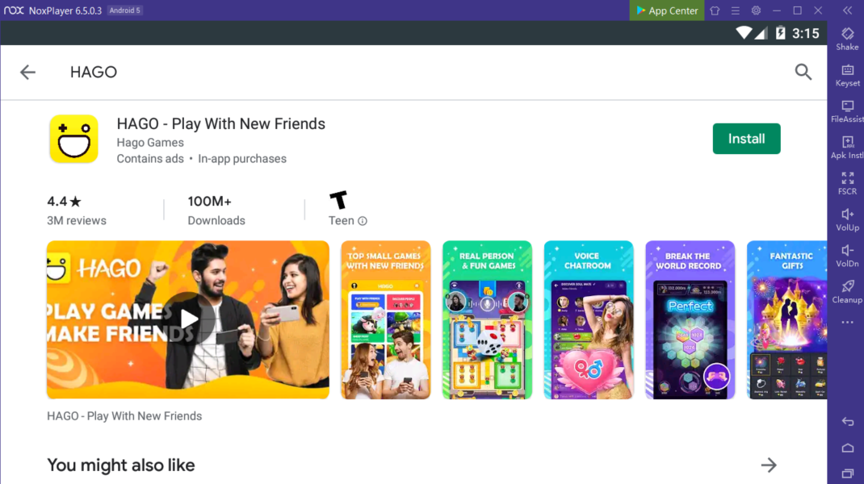Open the Fantastic Gifts screenshot
The height and width of the screenshot is (484, 864).
[x=786, y=319]
